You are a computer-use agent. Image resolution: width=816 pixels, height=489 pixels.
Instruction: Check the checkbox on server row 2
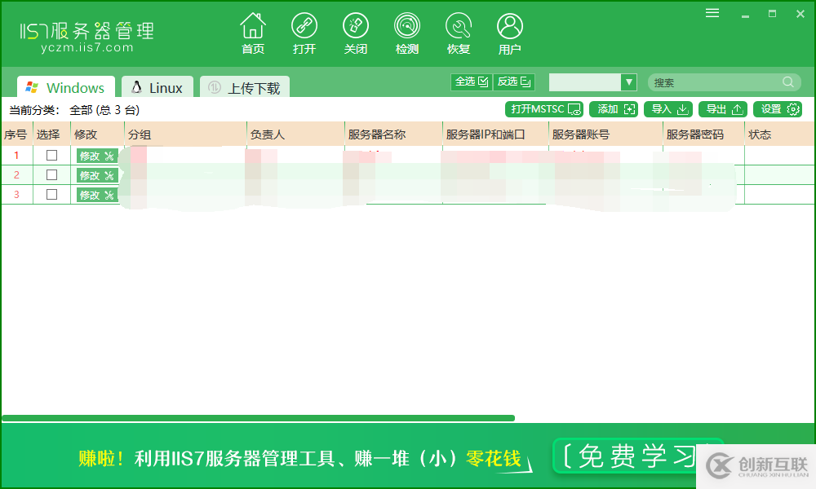point(51,174)
